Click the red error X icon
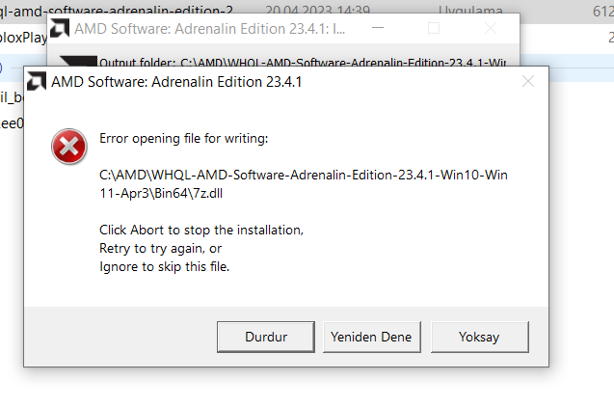 point(67,147)
